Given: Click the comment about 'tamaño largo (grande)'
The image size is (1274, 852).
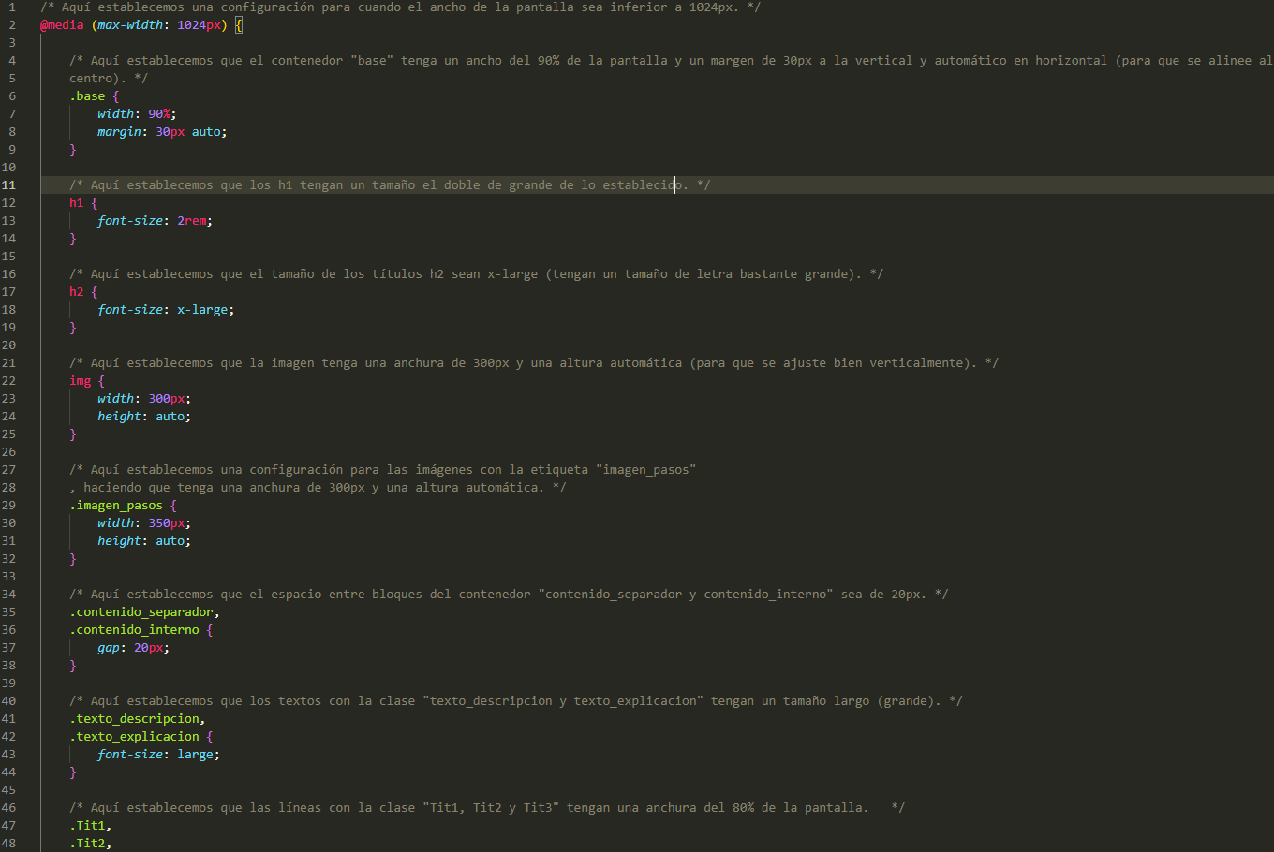Looking at the screenshot, I should click(516, 701).
